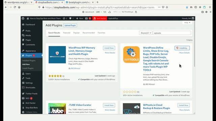The width and height of the screenshot is (216, 121).
Task: Open Pages in sidebar
Action: pyautogui.click(x=28, y=40)
